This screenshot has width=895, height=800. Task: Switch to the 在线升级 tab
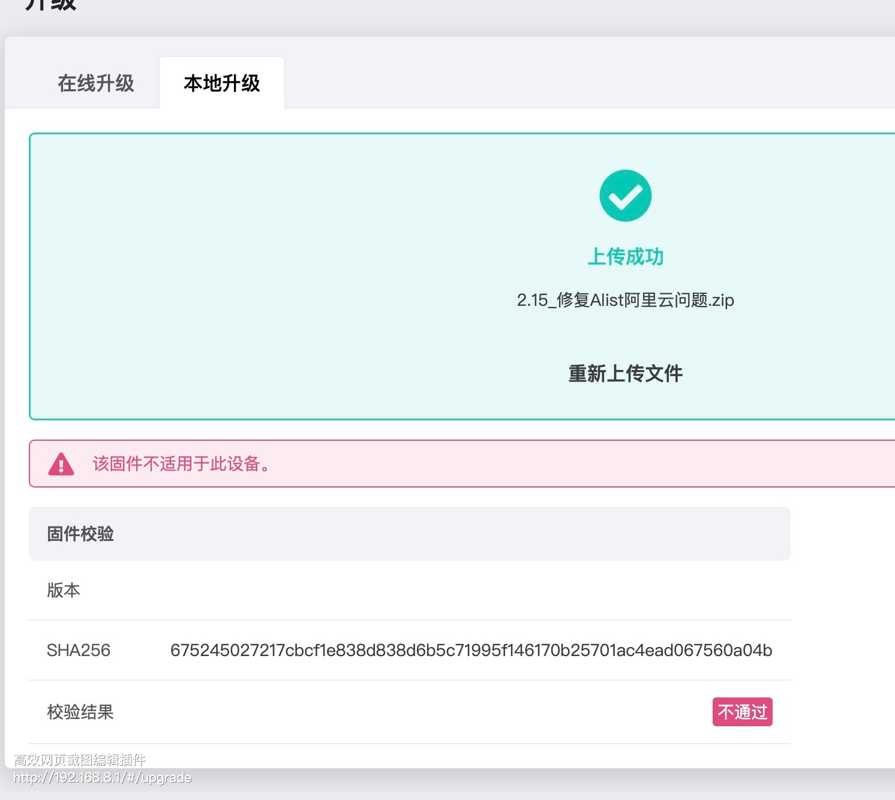click(96, 84)
